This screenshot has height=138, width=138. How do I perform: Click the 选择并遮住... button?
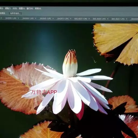15,13
